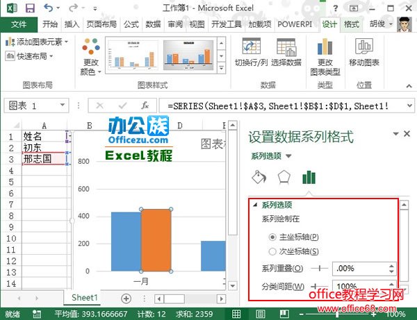Click Move Chart icon
The image size is (417, 320).
click(x=364, y=47)
